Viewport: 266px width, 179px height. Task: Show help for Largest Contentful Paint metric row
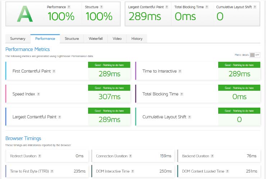(60, 117)
